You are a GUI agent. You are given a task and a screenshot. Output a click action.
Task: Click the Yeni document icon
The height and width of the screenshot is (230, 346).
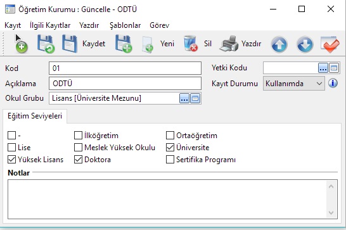[x=148, y=44]
